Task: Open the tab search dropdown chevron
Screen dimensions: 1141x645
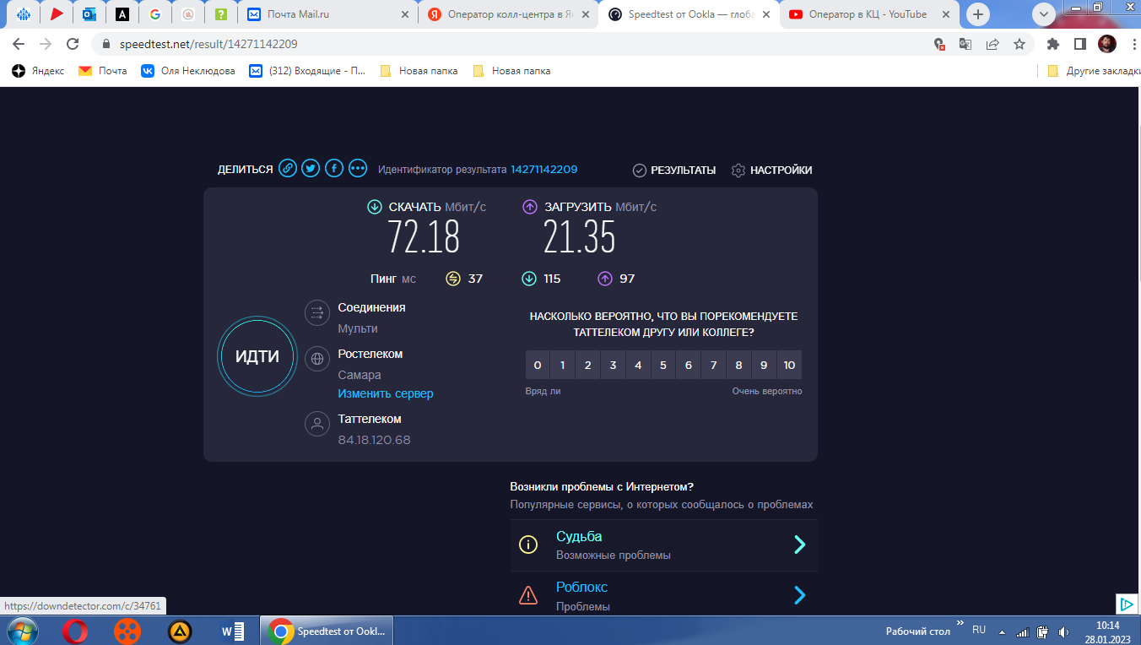Action: pyautogui.click(x=1044, y=14)
